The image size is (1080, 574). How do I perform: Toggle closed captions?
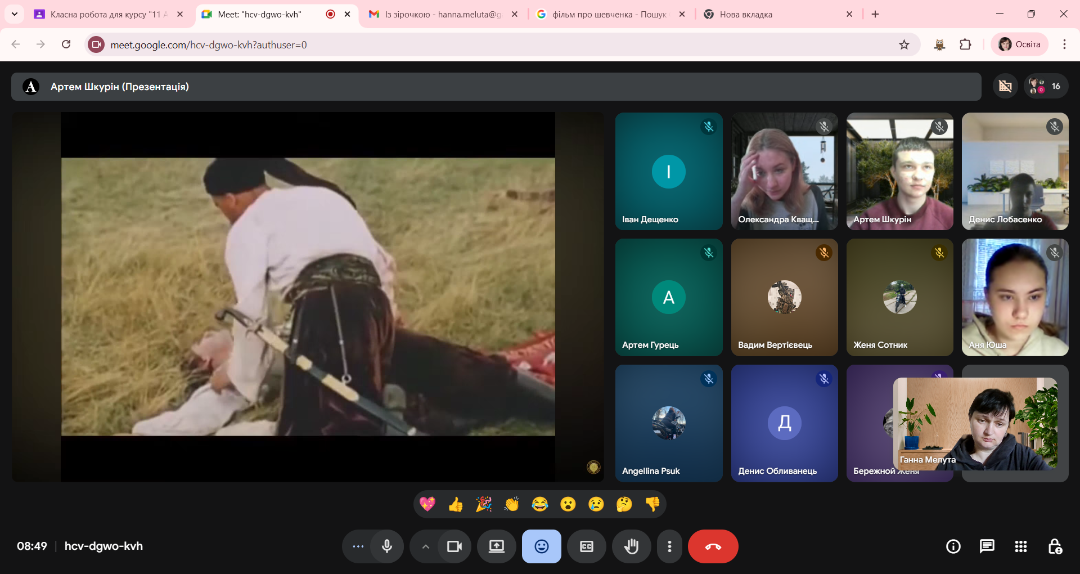pos(587,546)
